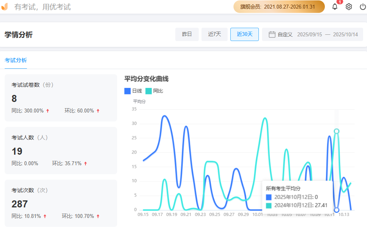Open settings via the gear icon
367x232 pixels.
coord(349,7)
